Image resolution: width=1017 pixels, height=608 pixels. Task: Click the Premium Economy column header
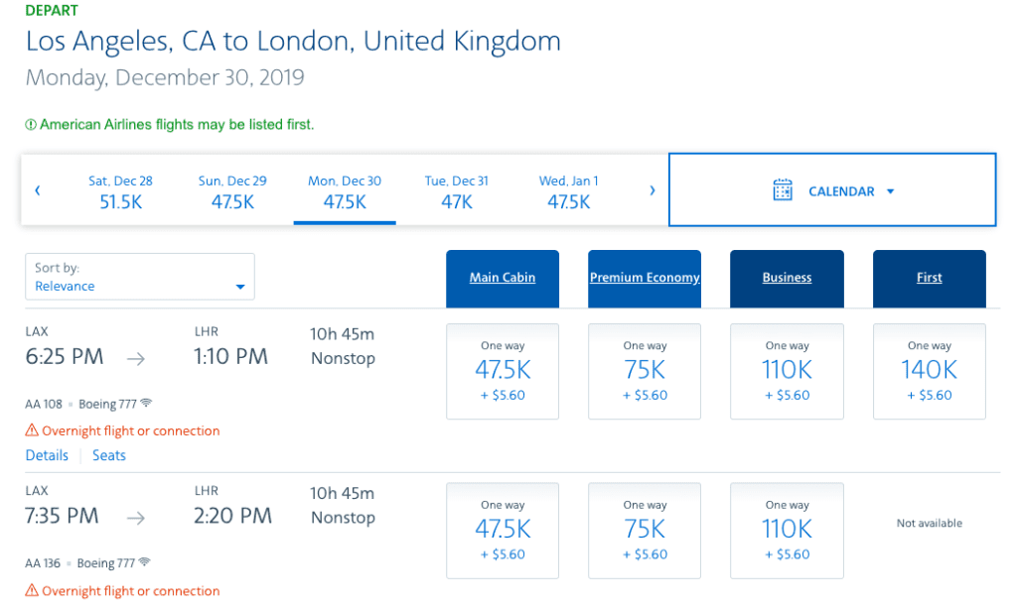[x=645, y=278]
